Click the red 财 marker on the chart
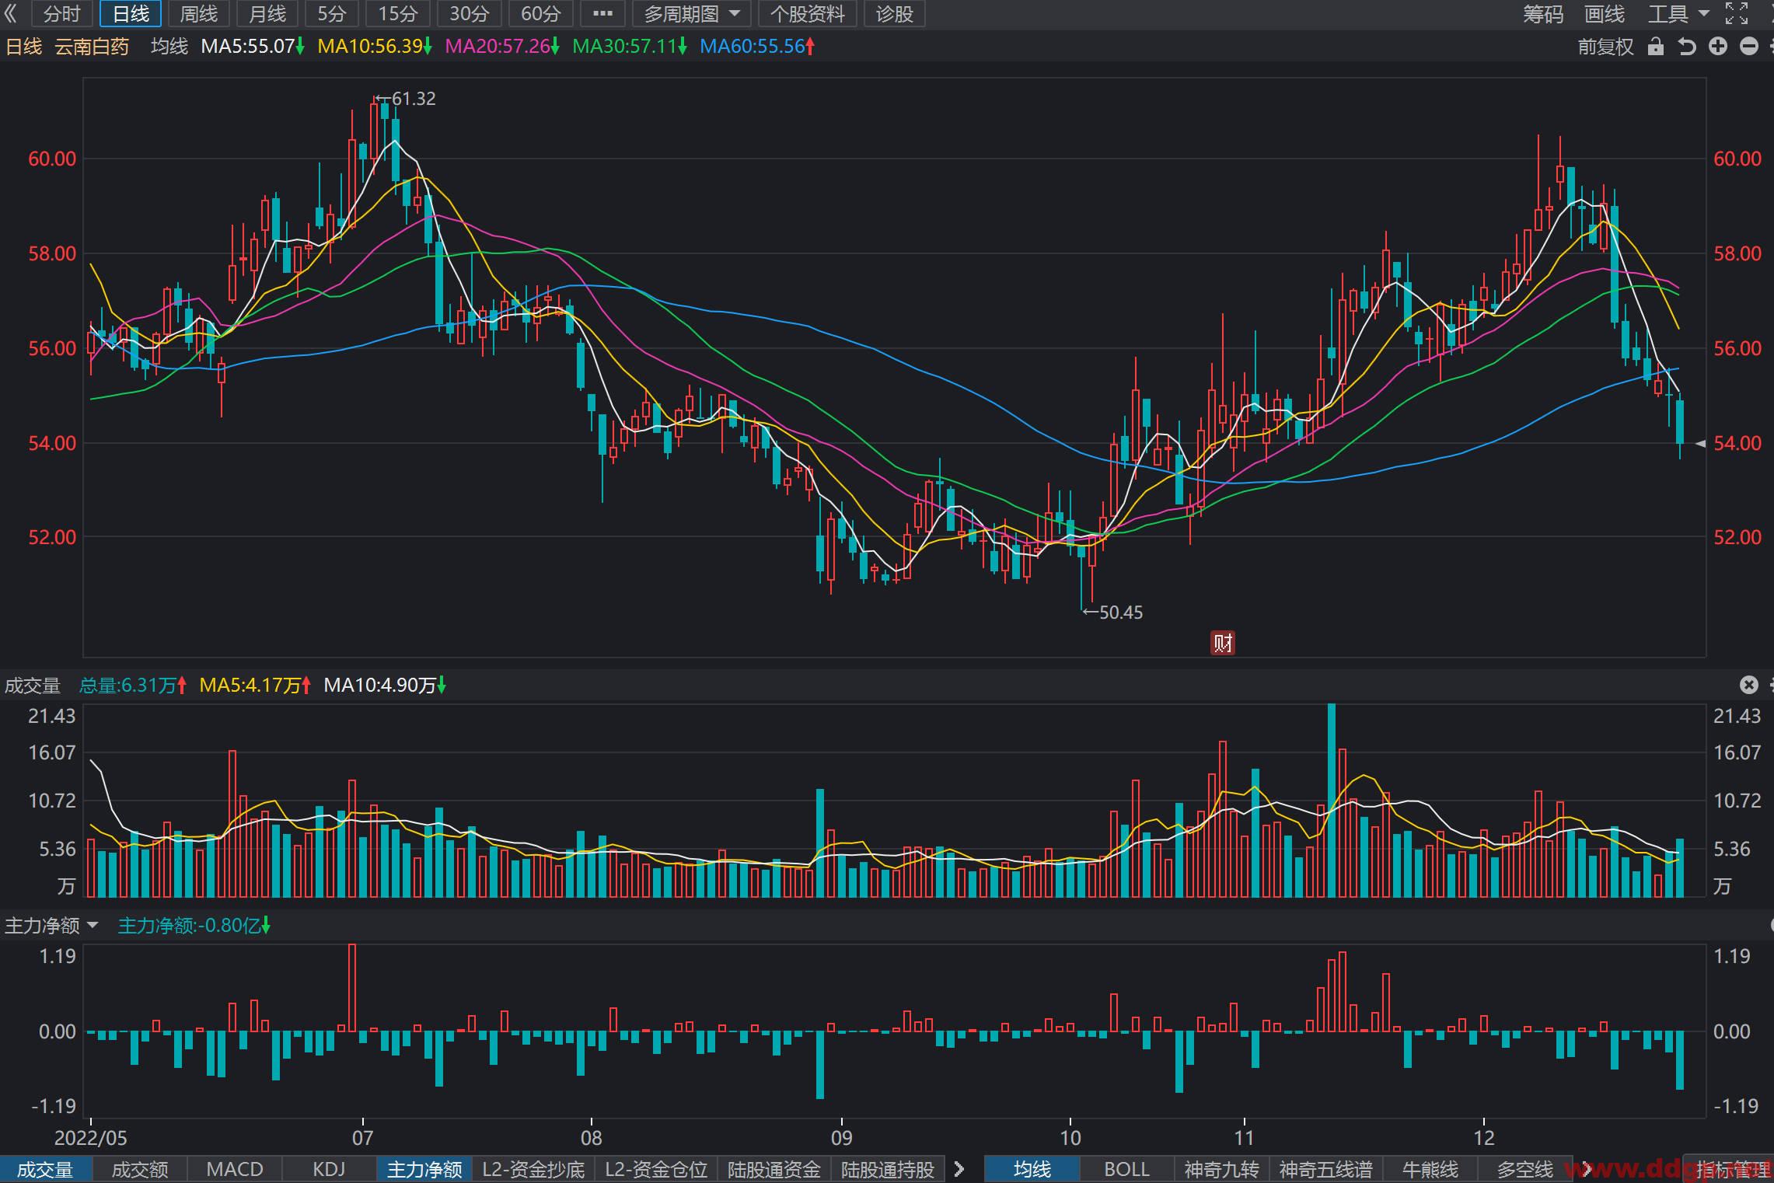The image size is (1774, 1183). pyautogui.click(x=1223, y=643)
